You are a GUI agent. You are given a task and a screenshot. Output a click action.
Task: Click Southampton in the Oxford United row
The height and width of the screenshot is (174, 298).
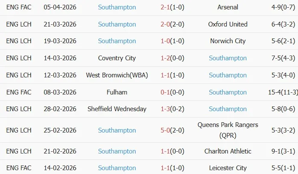coord(117,24)
